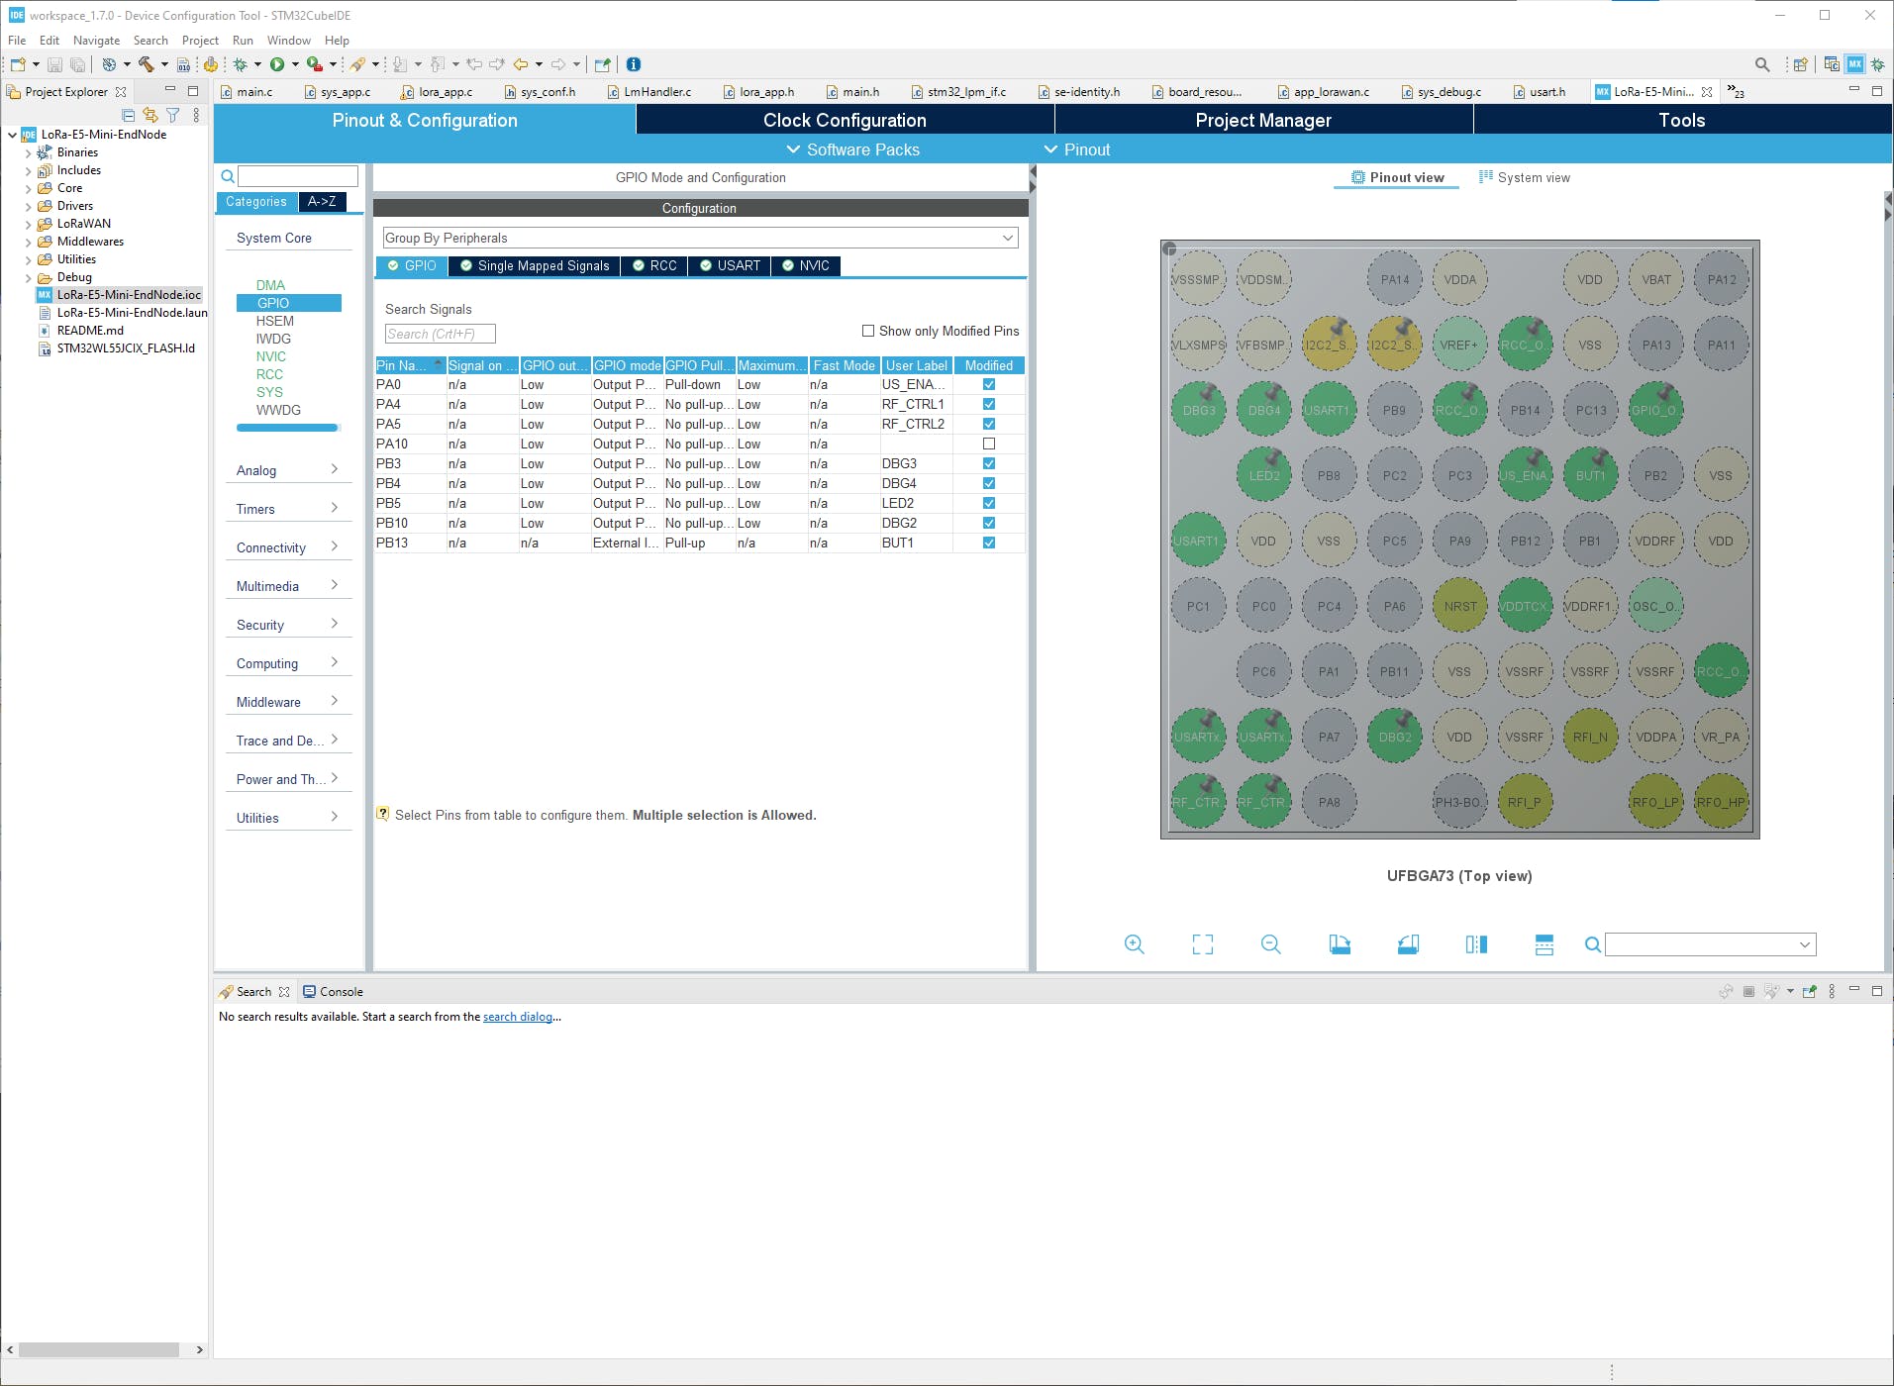Expand the Timers category

(288, 509)
